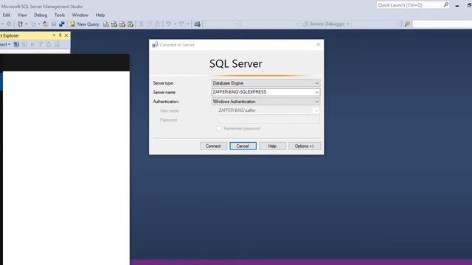Screen dimensions: 472x265
Task: Open the View menu
Action: (x=22, y=15)
